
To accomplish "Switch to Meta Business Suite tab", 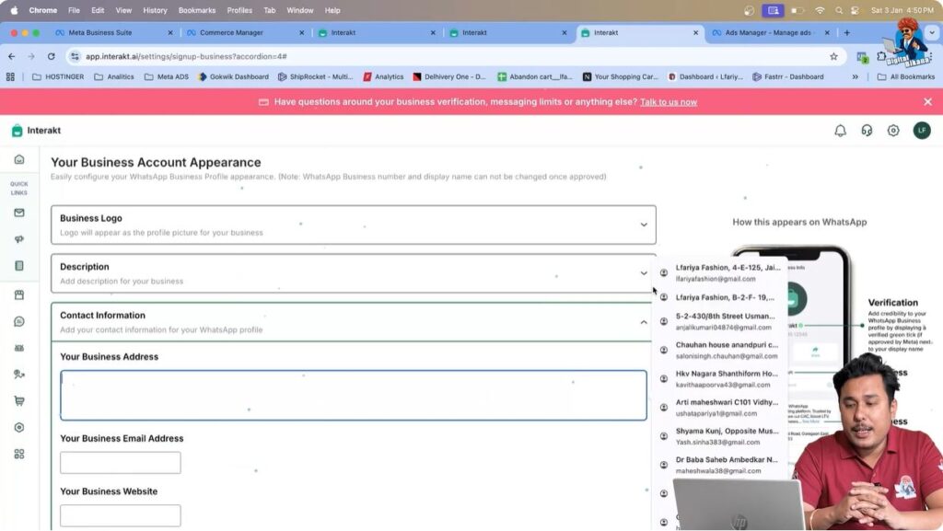I will click(99, 32).
